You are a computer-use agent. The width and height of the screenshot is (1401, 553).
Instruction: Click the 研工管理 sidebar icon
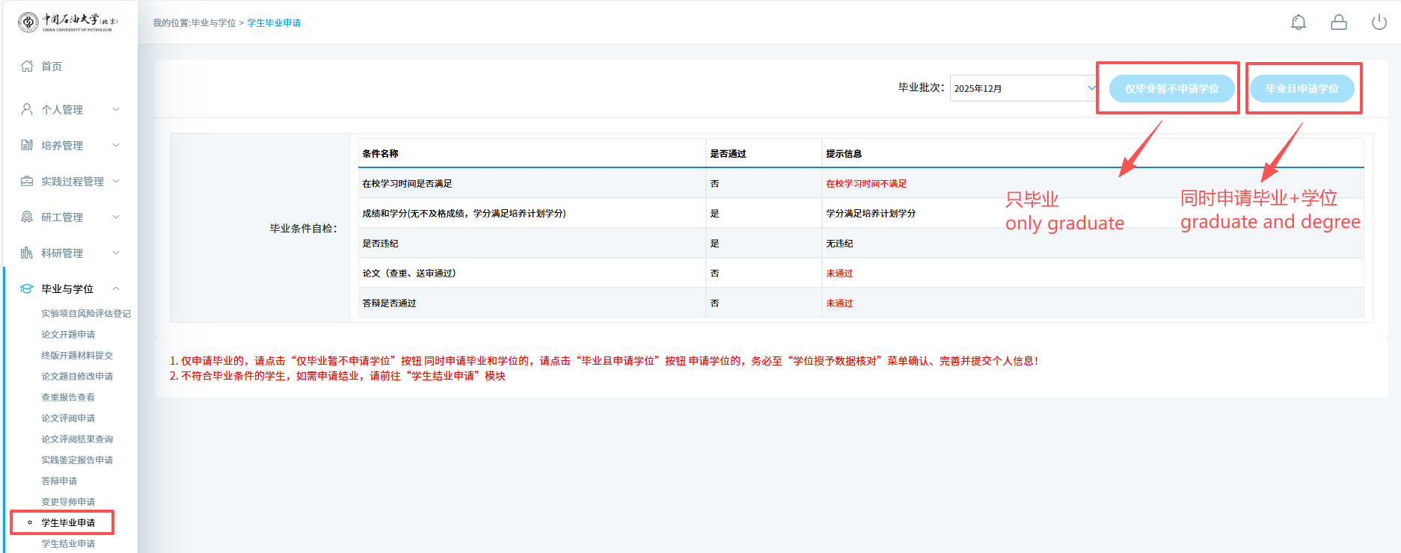click(x=27, y=217)
